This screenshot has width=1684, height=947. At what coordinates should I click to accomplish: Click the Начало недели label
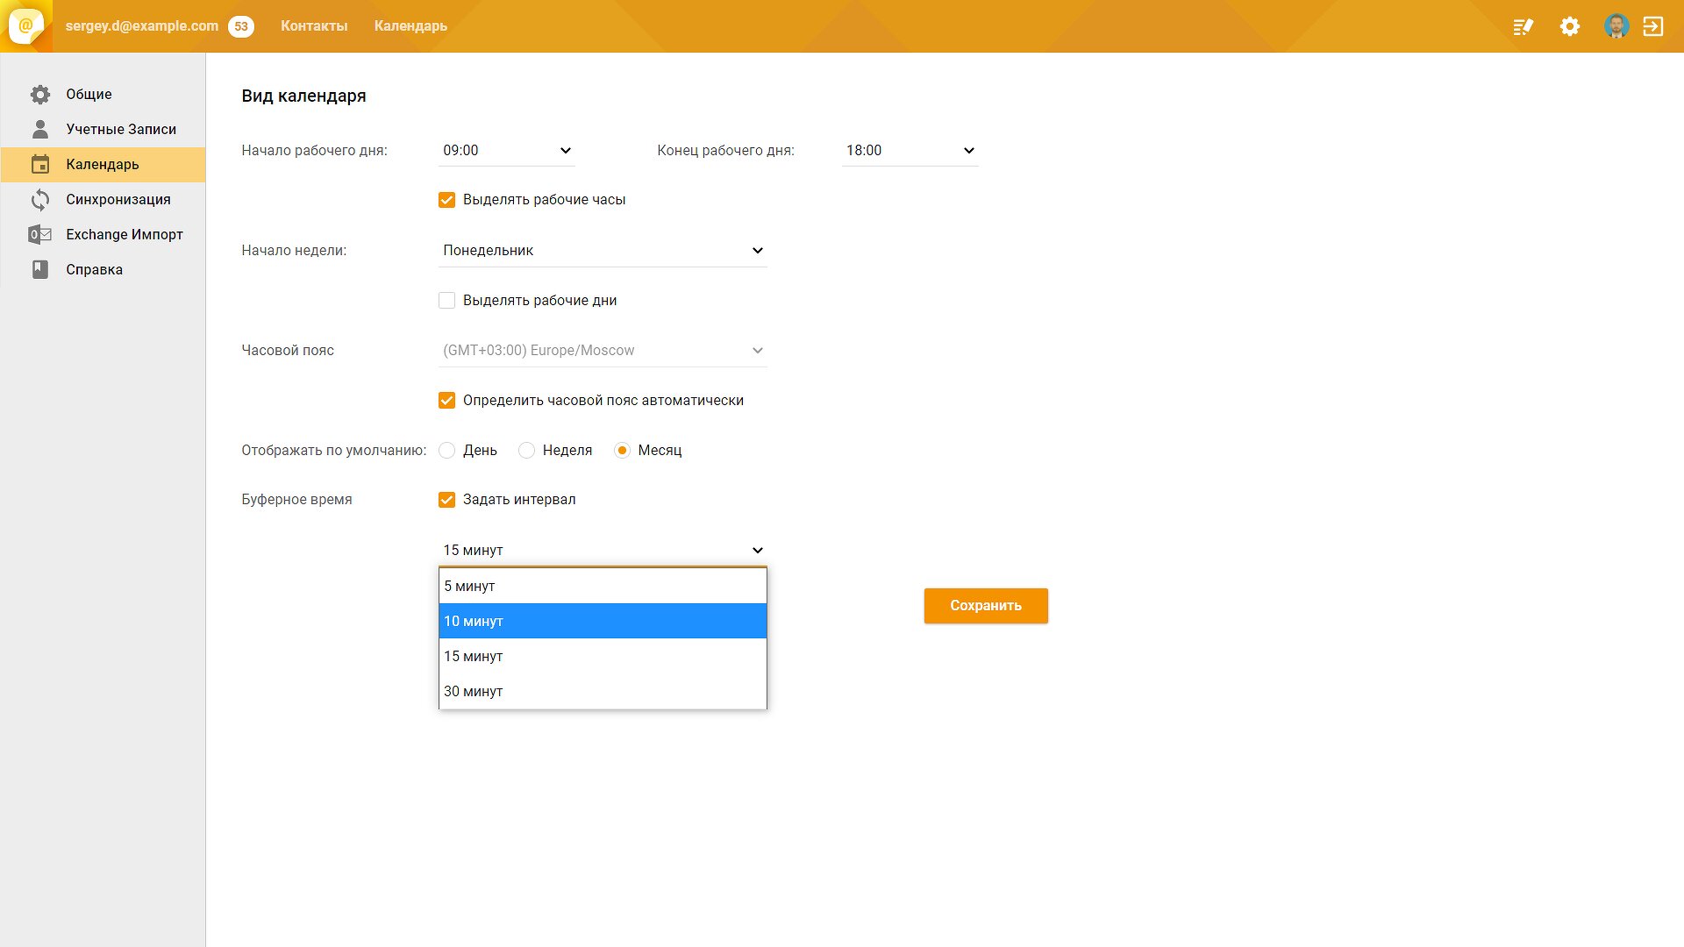click(294, 251)
